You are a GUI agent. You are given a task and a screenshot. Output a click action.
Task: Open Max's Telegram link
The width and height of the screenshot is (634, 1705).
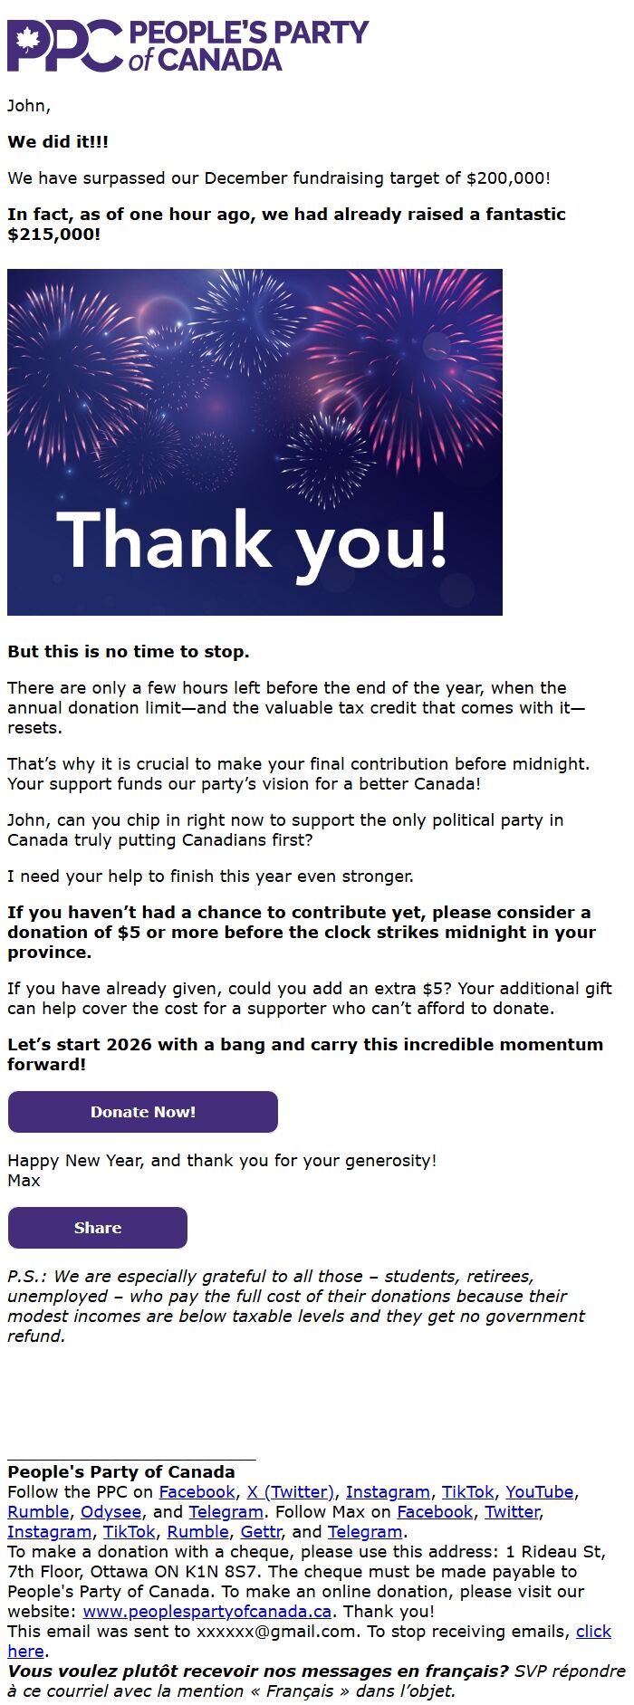[365, 1532]
